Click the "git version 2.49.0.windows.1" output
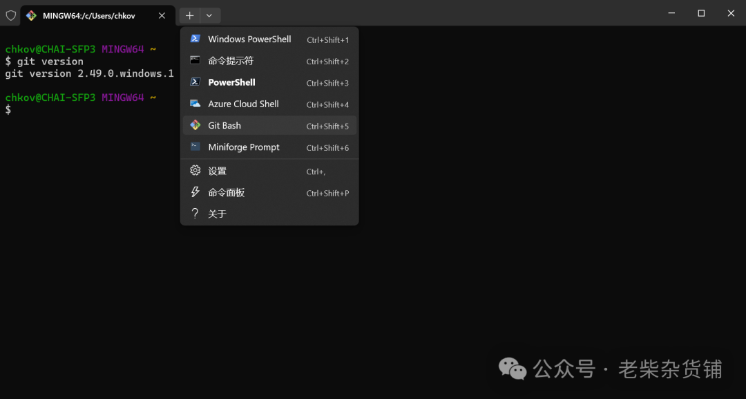Viewport: 746px width, 399px height. 89,73
